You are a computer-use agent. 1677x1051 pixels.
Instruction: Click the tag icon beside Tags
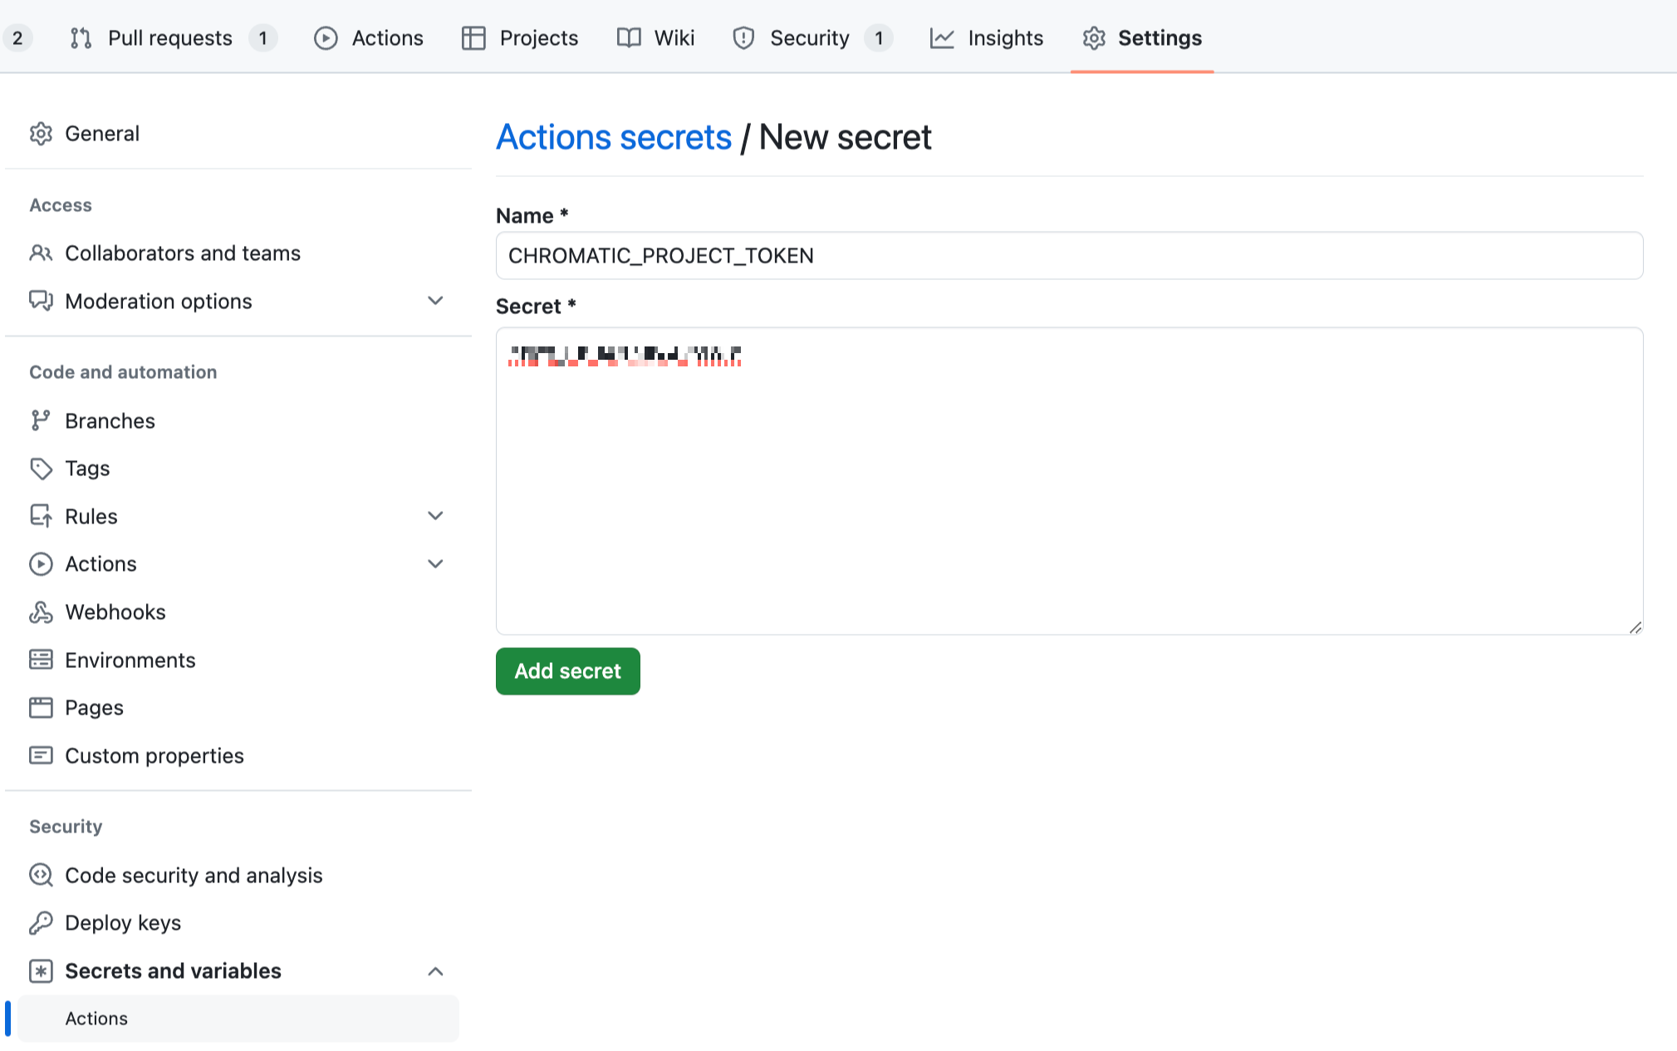(41, 469)
